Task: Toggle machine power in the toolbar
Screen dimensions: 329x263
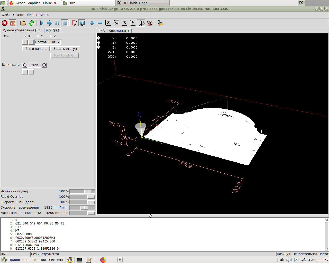Action: click(13, 23)
